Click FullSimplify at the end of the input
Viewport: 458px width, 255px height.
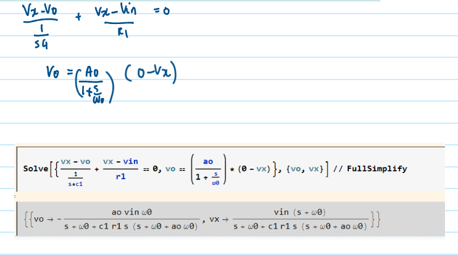point(377,169)
